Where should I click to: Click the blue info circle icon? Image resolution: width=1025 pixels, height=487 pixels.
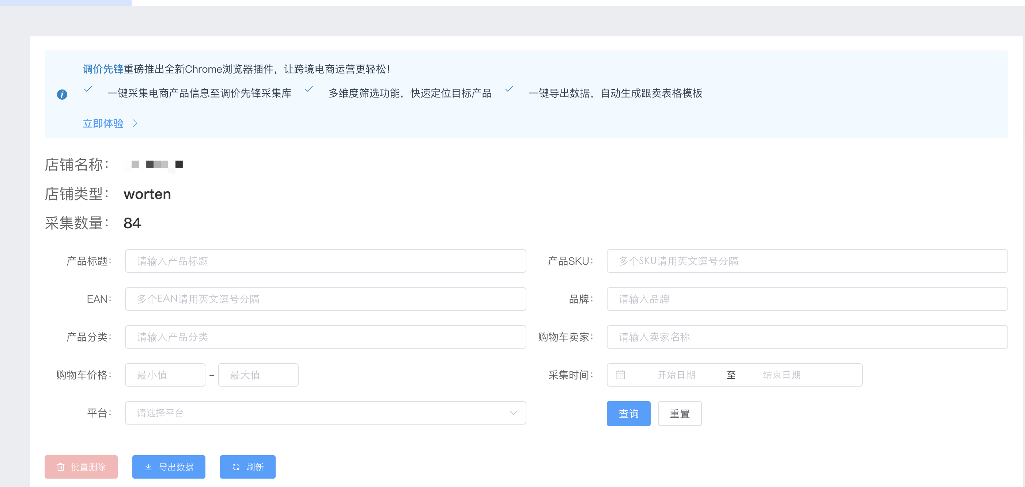pyautogui.click(x=62, y=94)
